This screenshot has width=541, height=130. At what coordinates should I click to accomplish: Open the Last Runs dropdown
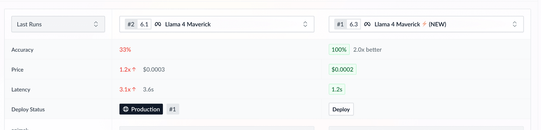point(58,24)
